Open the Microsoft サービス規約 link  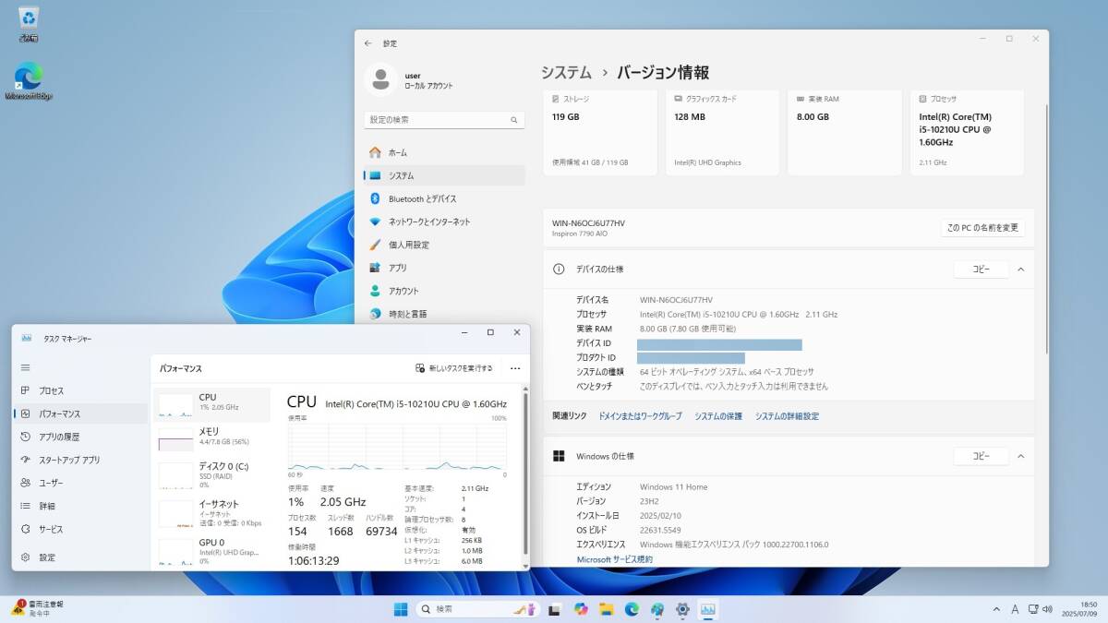pyautogui.click(x=615, y=559)
